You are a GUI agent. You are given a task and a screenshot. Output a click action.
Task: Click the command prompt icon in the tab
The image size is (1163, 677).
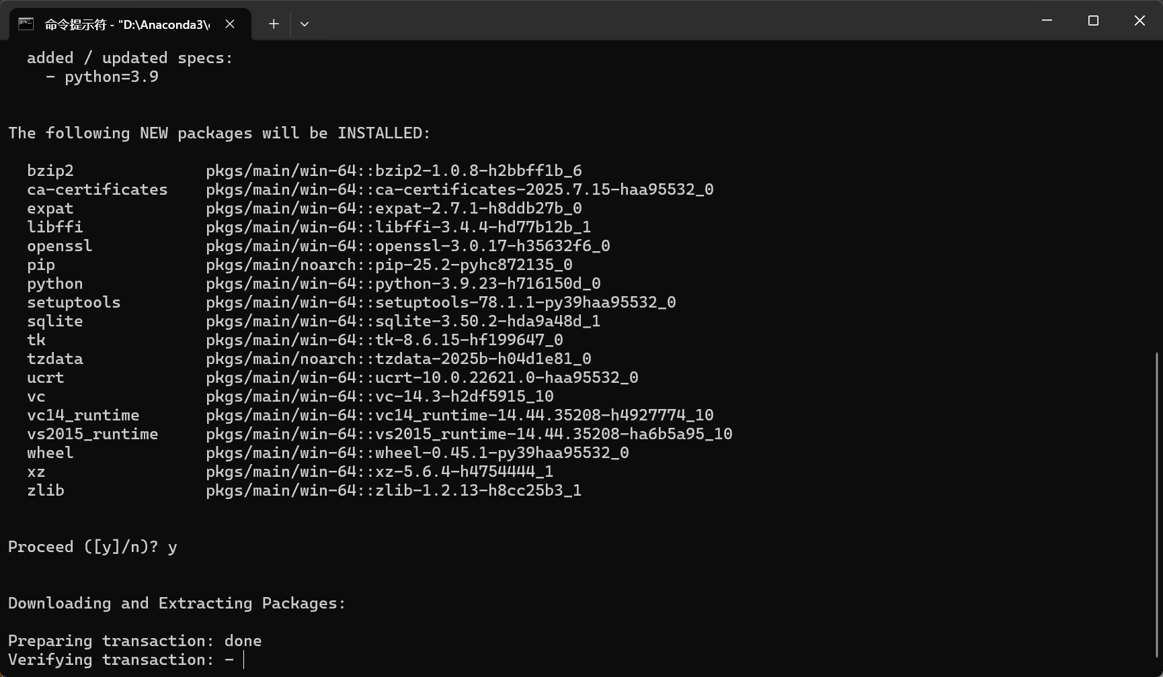(26, 24)
